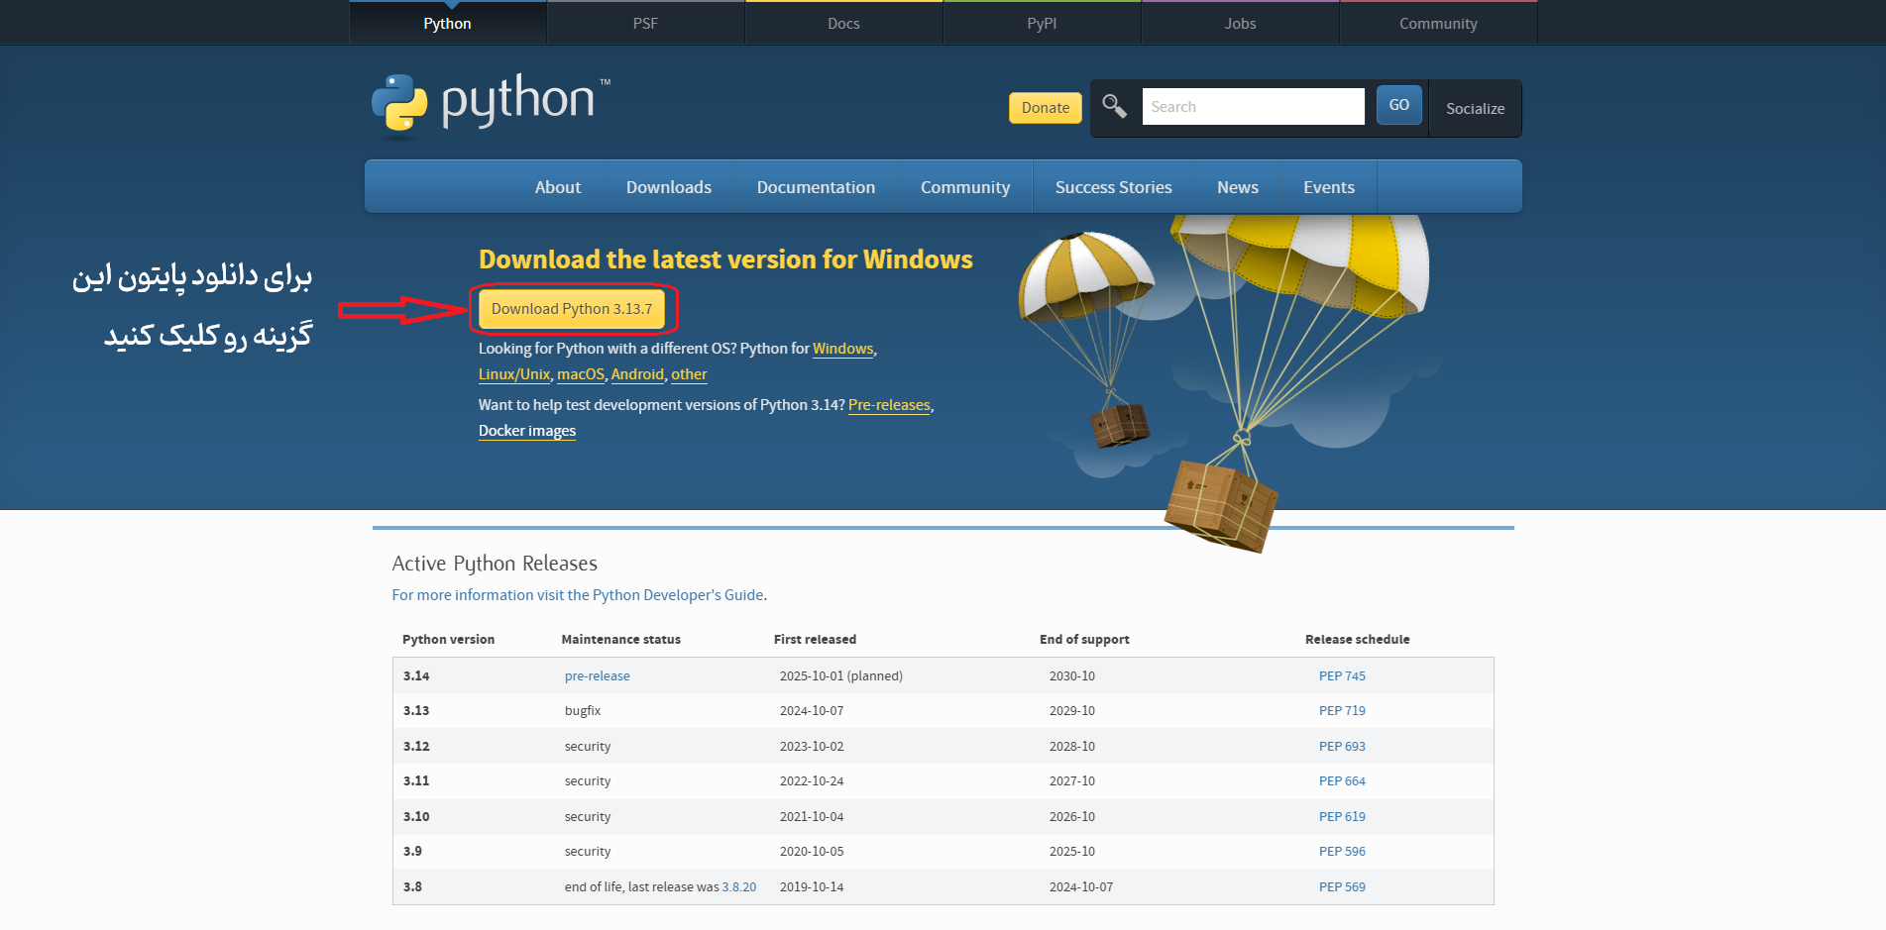The width and height of the screenshot is (1886, 930).
Task: Open the Docker images link
Action: (x=527, y=431)
